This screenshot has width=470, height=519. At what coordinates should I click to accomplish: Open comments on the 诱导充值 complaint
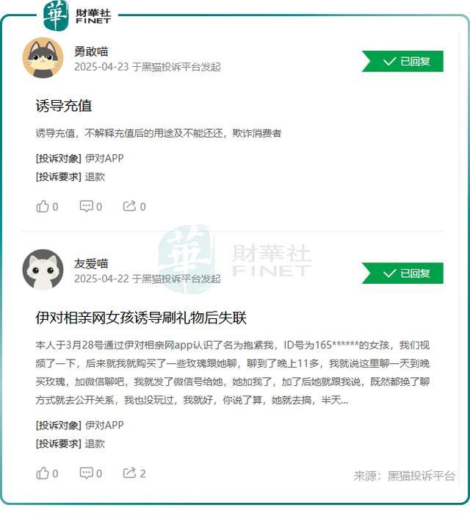coord(87,207)
